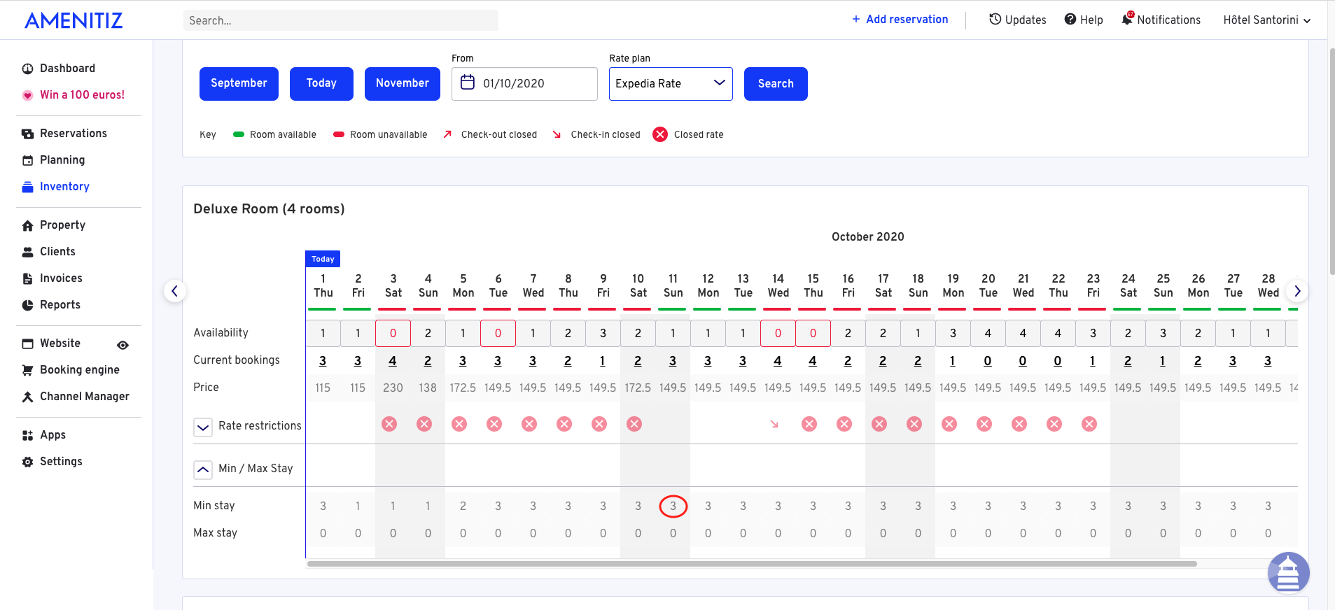Click Add reservation
Image resolution: width=1335 pixels, height=610 pixels.
pyautogui.click(x=900, y=19)
